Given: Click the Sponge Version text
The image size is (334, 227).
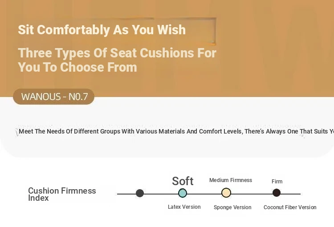Looking at the screenshot, I should click(x=232, y=207).
